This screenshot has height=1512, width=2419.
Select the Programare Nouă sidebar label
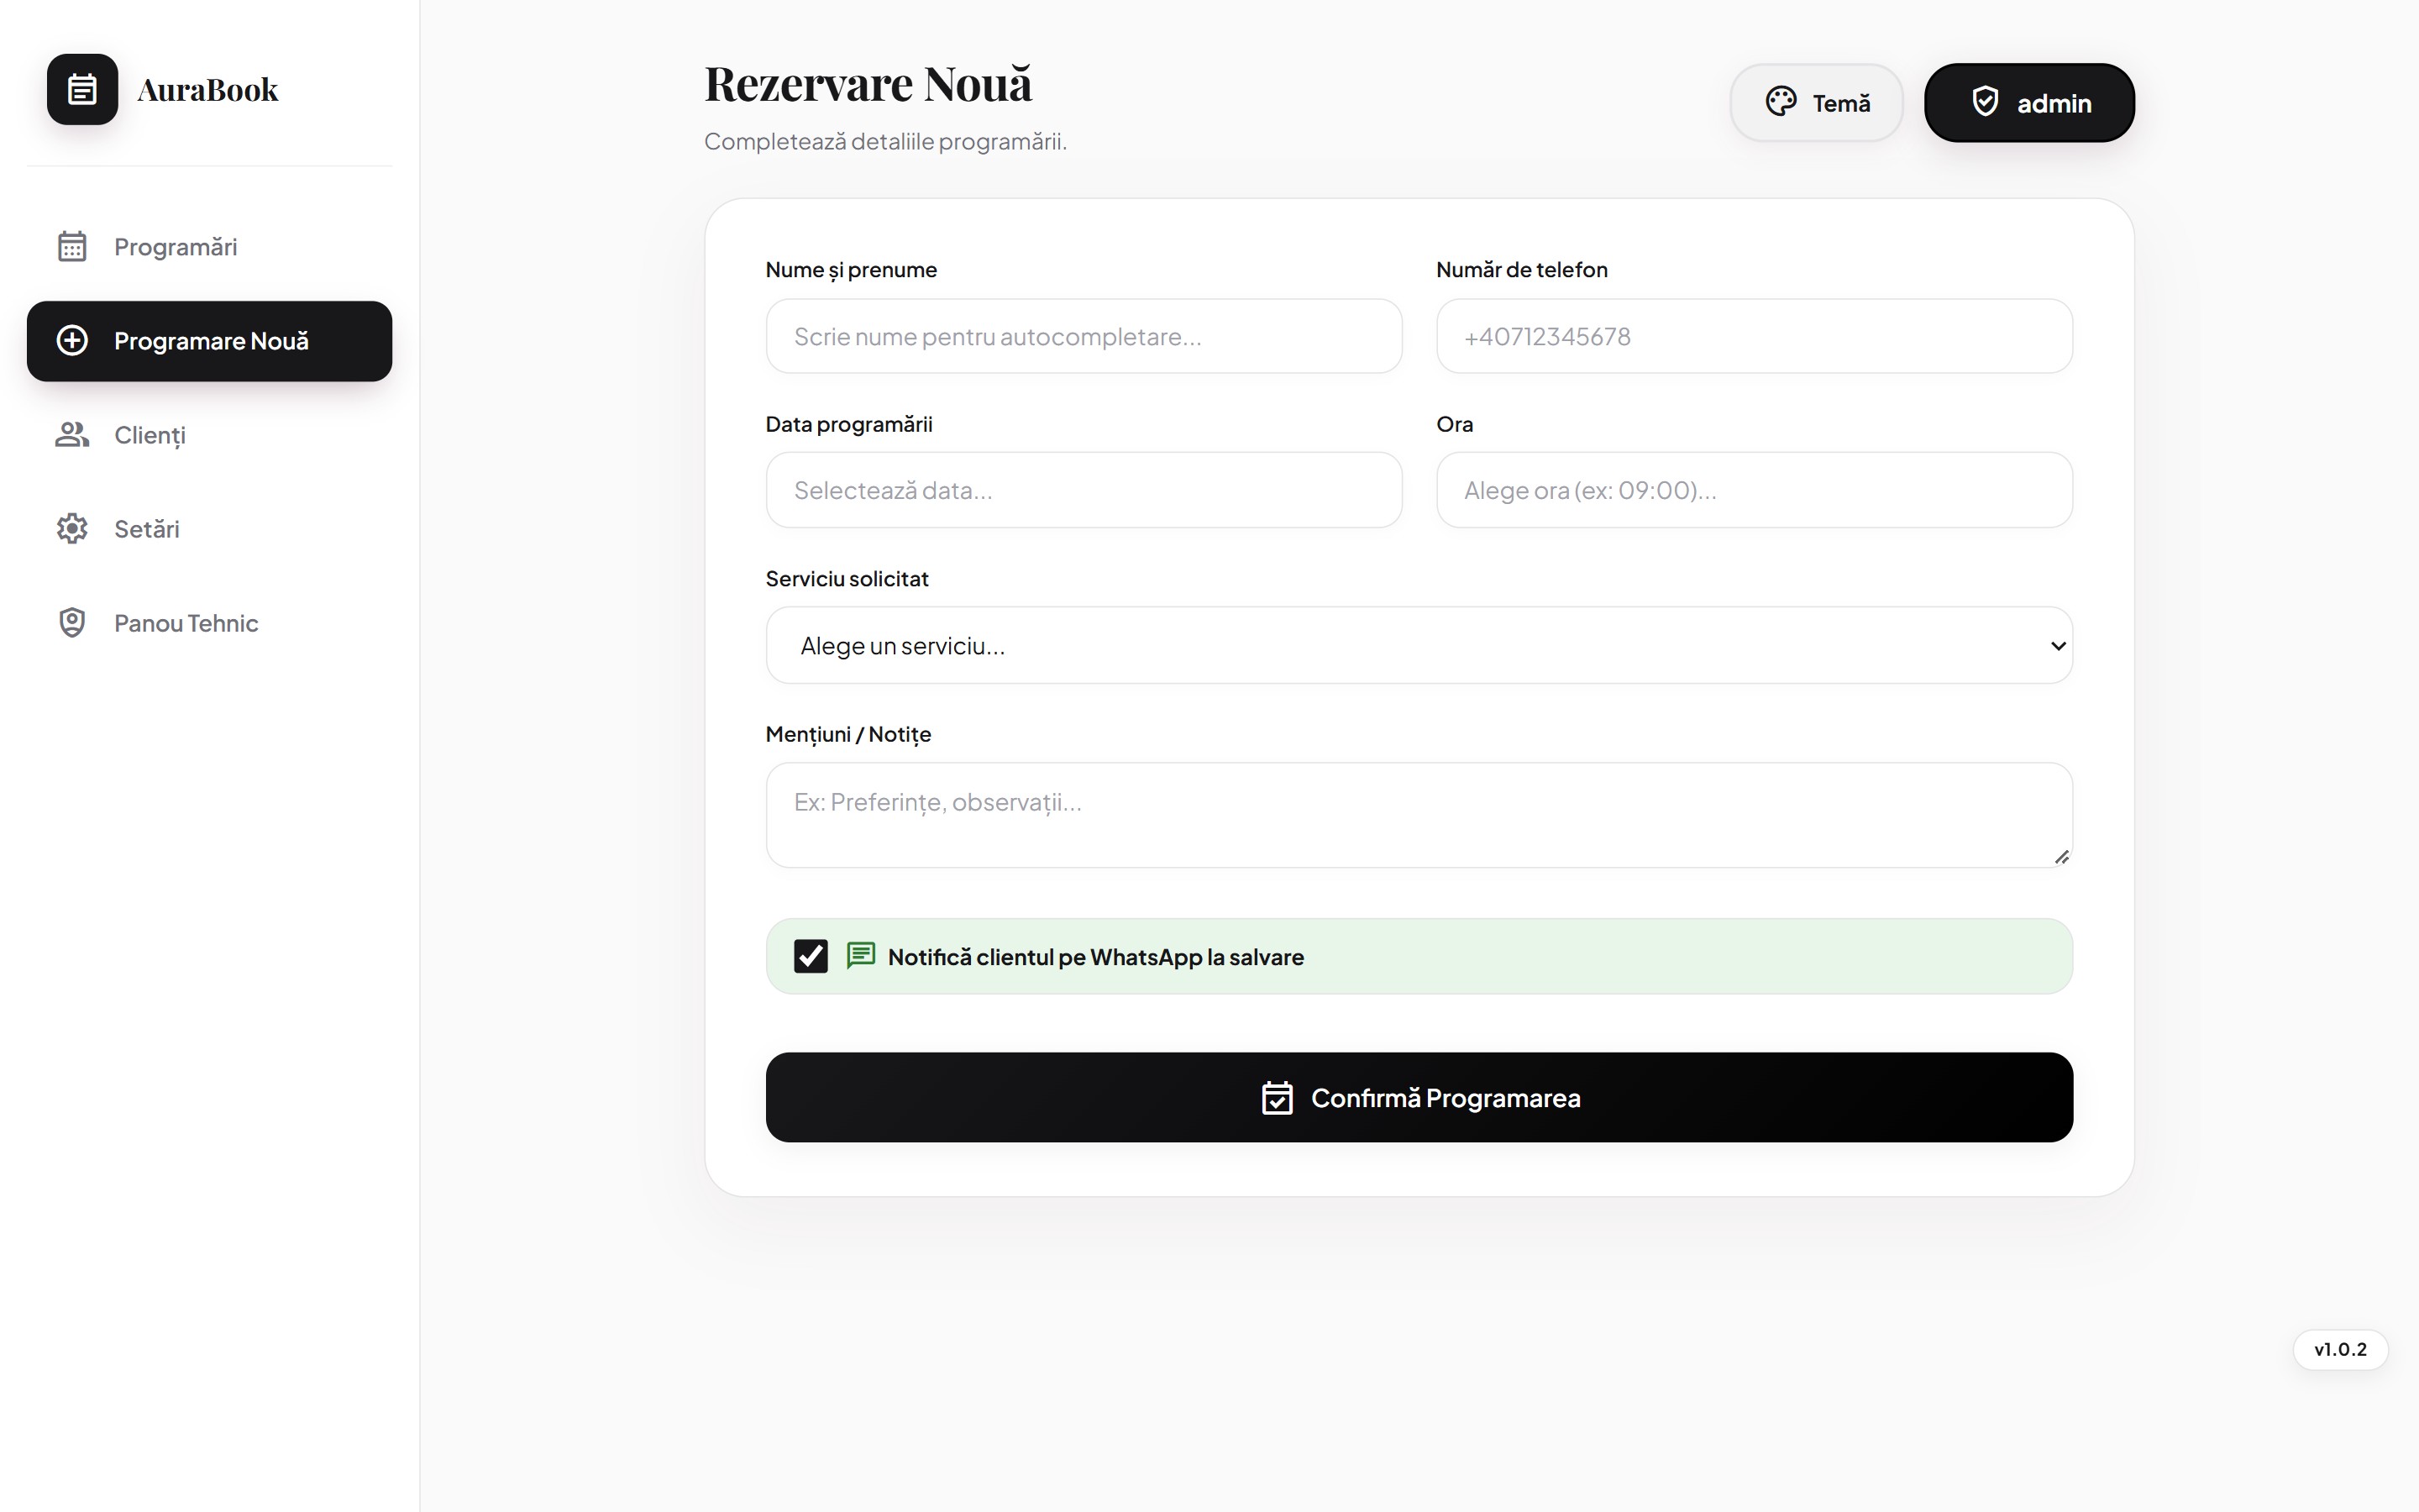[x=211, y=341]
